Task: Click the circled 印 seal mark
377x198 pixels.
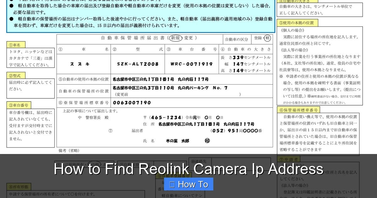Action: [207, 141]
